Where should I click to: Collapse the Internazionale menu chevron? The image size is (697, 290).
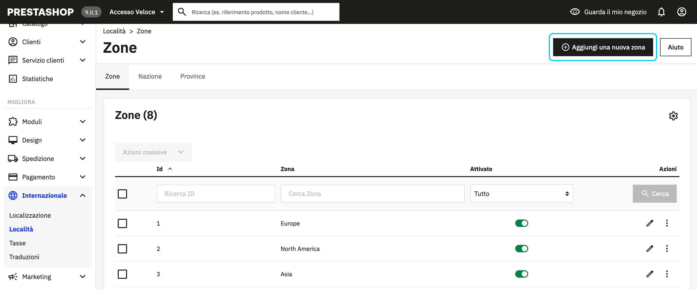click(83, 195)
